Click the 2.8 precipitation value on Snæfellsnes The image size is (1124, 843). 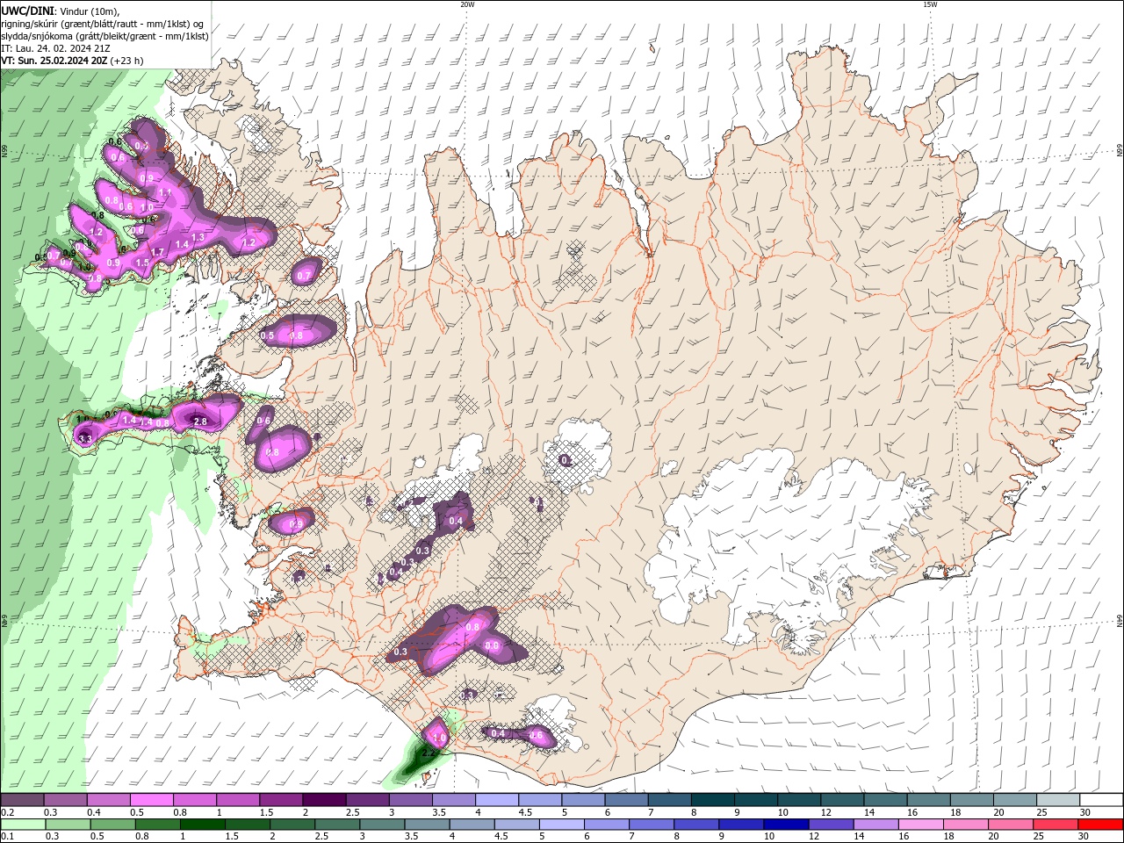pos(200,422)
